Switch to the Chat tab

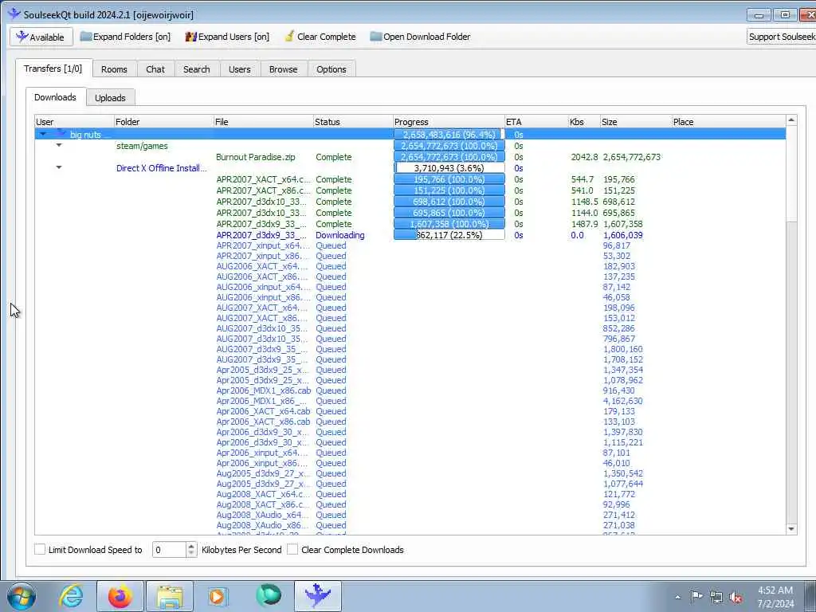(155, 69)
